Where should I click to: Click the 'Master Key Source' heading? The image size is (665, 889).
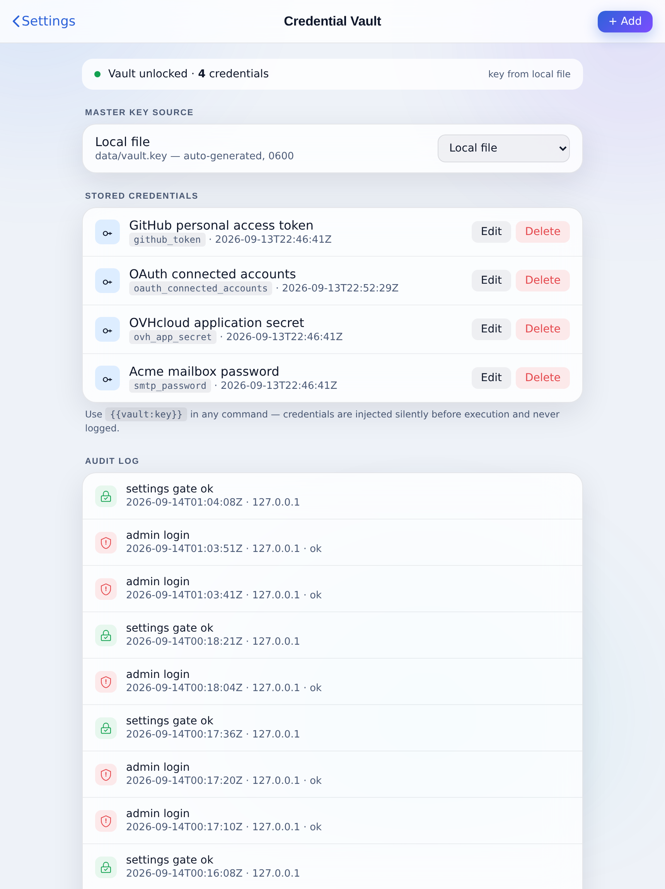tap(139, 112)
